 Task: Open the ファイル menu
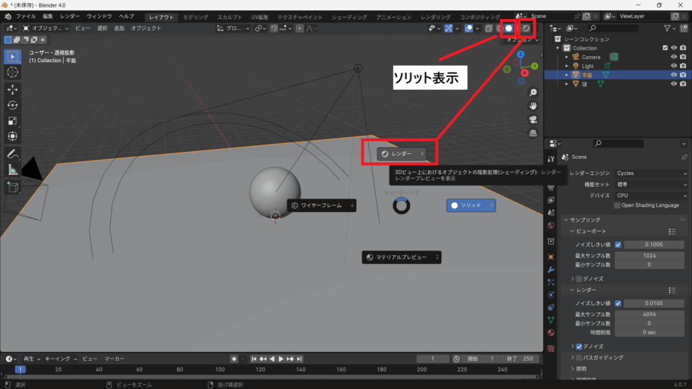(x=26, y=16)
